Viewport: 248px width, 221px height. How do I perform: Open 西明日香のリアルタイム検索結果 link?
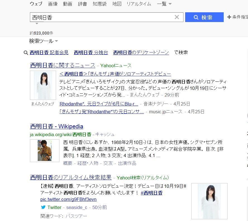pyautogui.click(x=71, y=177)
